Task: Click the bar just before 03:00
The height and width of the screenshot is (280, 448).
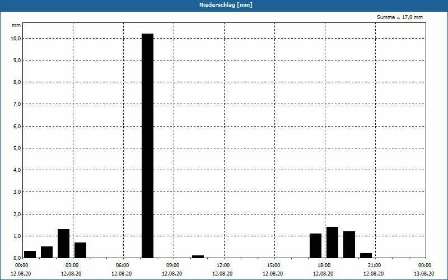Action: 63,244
